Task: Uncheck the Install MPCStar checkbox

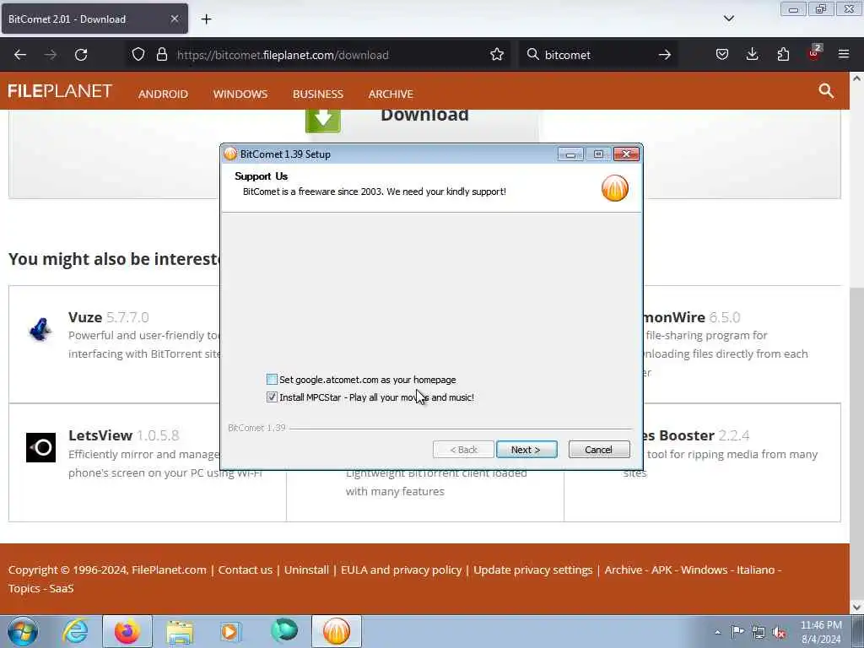Action: tap(272, 397)
